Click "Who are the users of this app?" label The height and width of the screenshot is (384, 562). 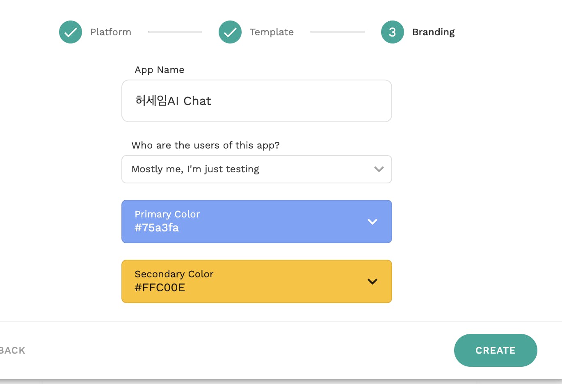tap(206, 145)
